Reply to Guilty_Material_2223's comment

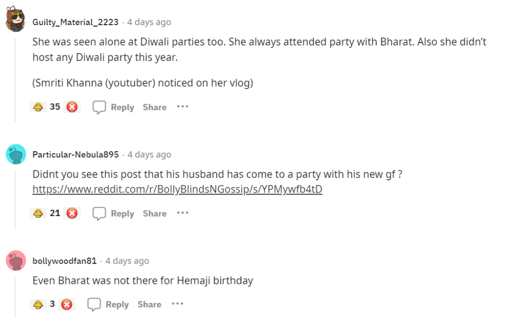click(114, 107)
